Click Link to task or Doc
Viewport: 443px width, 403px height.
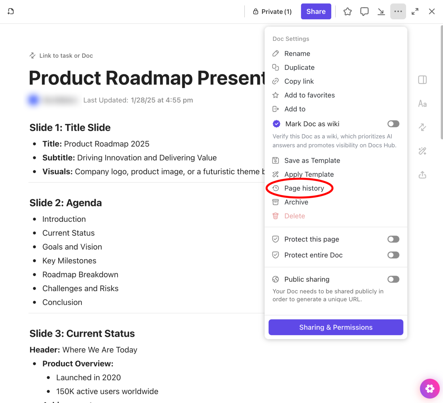[x=66, y=56]
